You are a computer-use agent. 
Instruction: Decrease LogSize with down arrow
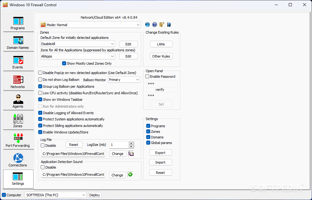coord(131,147)
